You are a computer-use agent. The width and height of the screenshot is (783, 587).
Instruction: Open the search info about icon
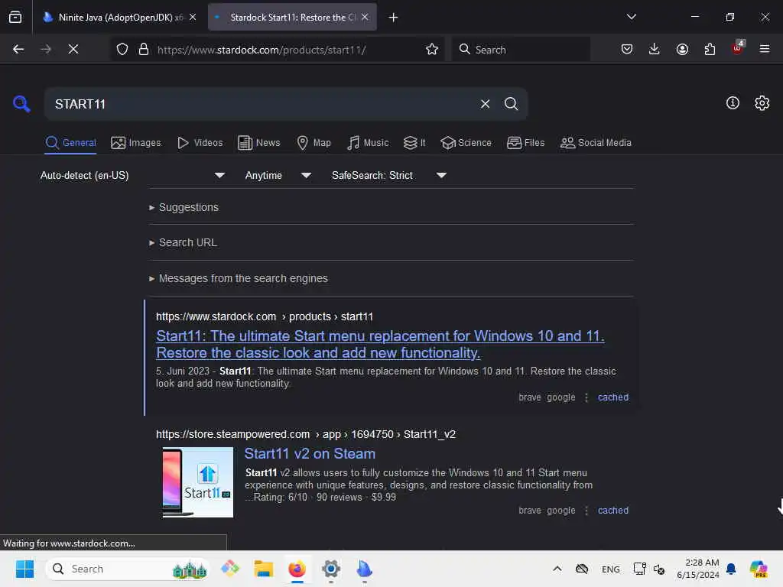[x=733, y=103]
